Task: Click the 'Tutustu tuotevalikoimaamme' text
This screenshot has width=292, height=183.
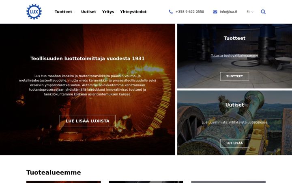Action: tap(234, 56)
